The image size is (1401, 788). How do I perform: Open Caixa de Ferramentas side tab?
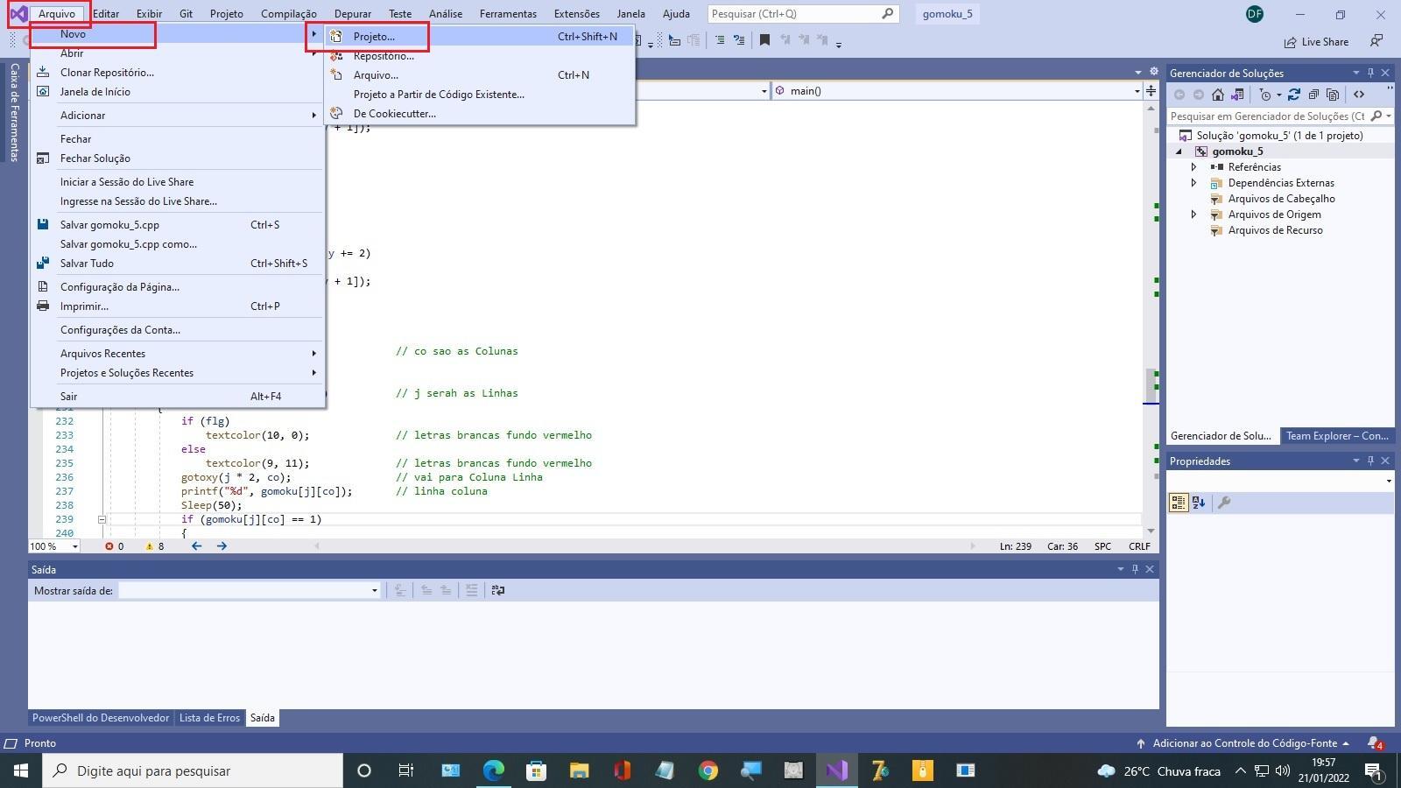pyautogui.click(x=14, y=112)
